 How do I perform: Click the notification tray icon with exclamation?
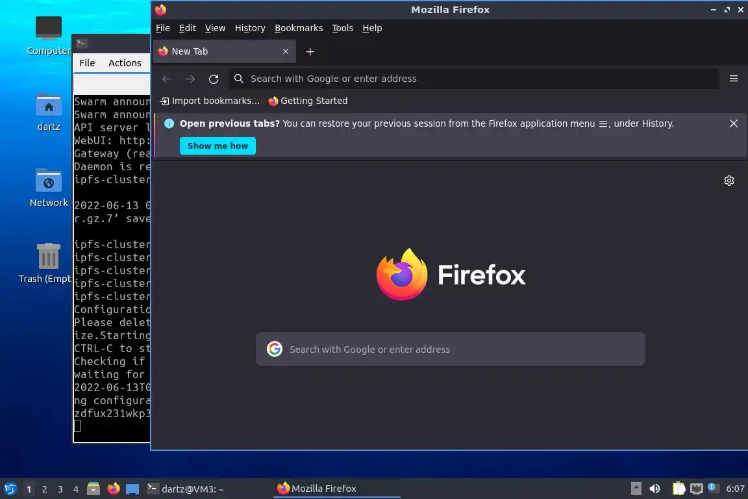click(712, 487)
